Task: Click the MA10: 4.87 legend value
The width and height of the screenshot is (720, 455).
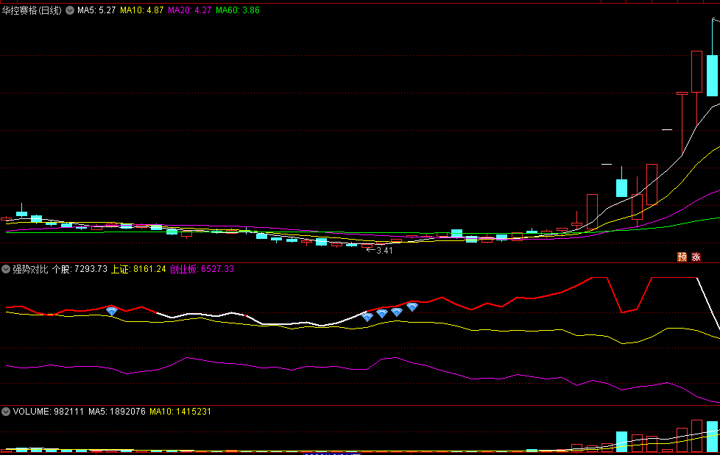Action: point(142,10)
